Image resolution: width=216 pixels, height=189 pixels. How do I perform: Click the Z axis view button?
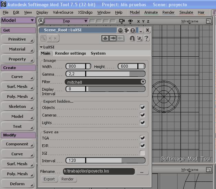[148, 22]
